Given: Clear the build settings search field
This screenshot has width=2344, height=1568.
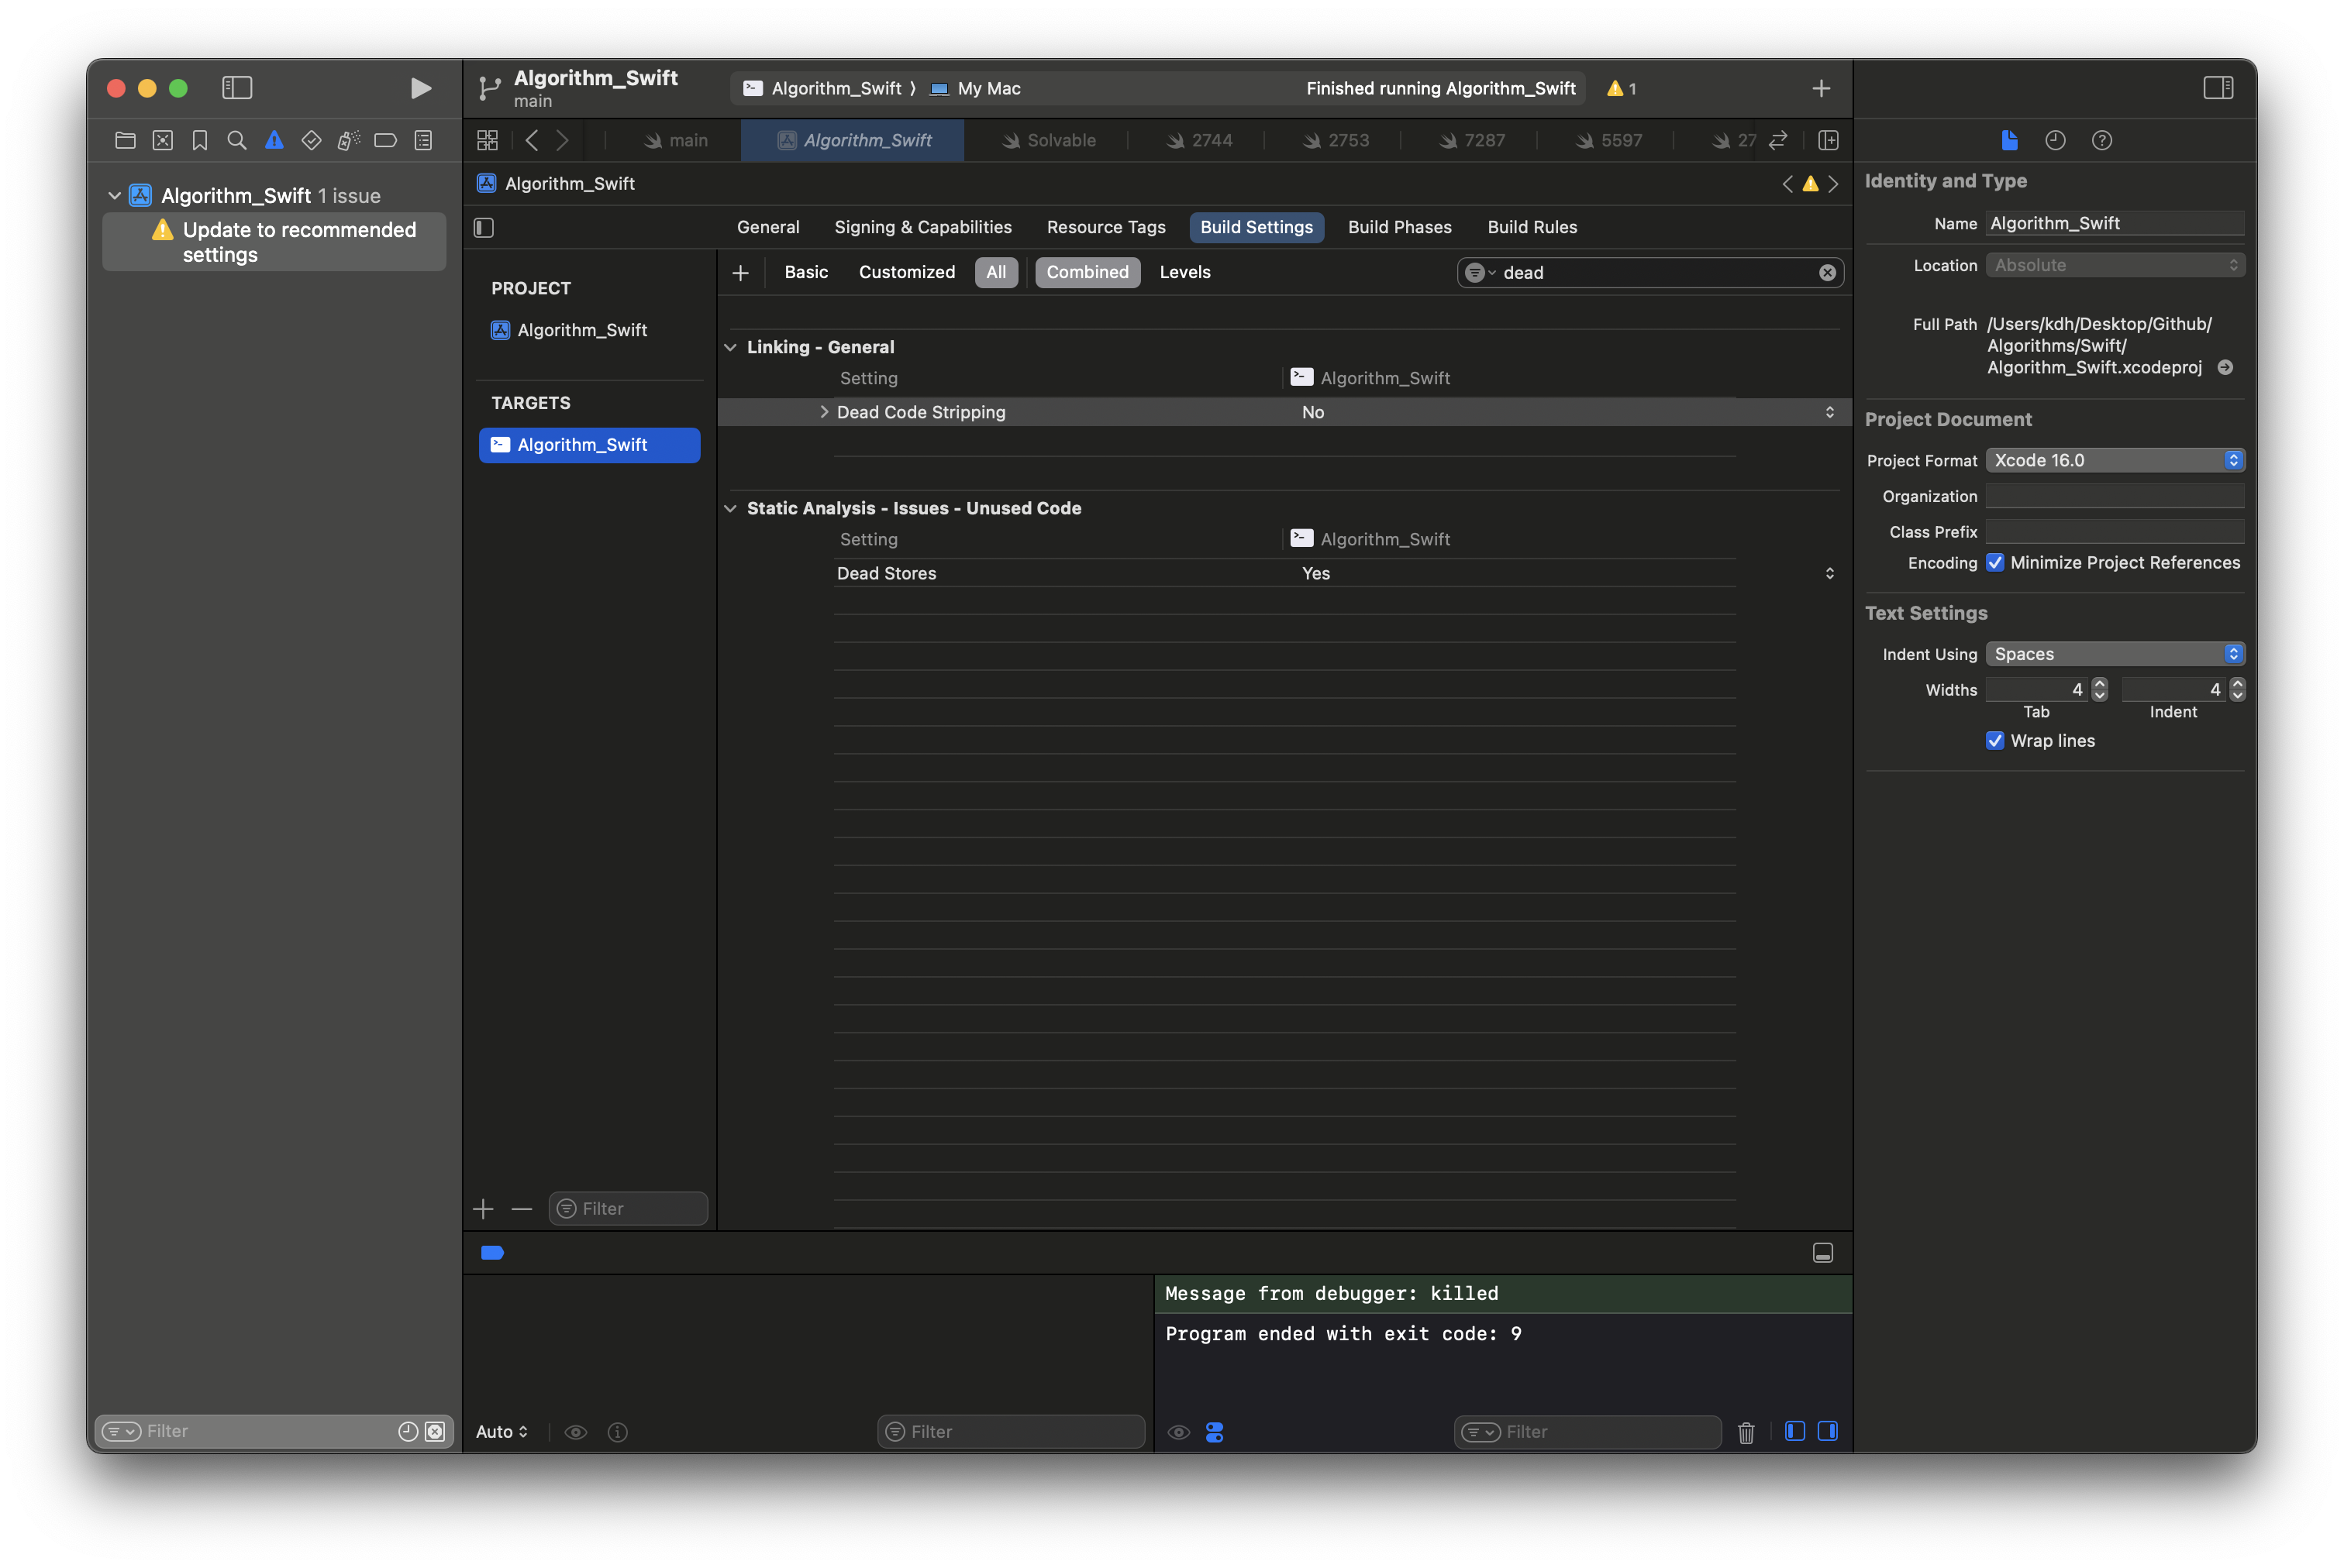Looking at the screenshot, I should click(1827, 273).
